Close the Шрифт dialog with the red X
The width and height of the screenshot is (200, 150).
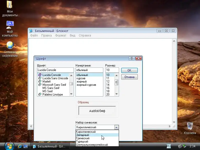coord(139,58)
